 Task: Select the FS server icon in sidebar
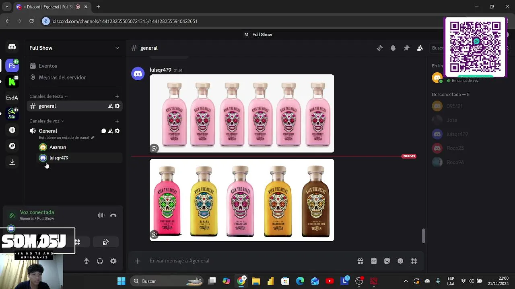(x=12, y=65)
